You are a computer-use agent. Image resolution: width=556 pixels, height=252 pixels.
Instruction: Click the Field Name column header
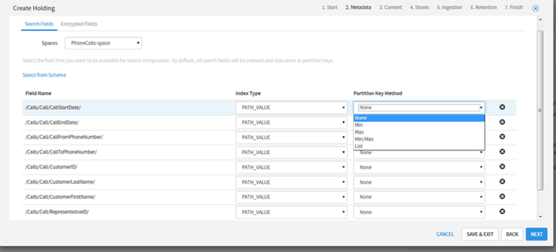coord(39,93)
